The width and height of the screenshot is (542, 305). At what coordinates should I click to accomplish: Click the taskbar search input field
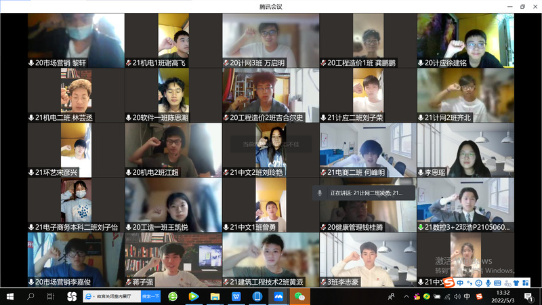[117, 296]
